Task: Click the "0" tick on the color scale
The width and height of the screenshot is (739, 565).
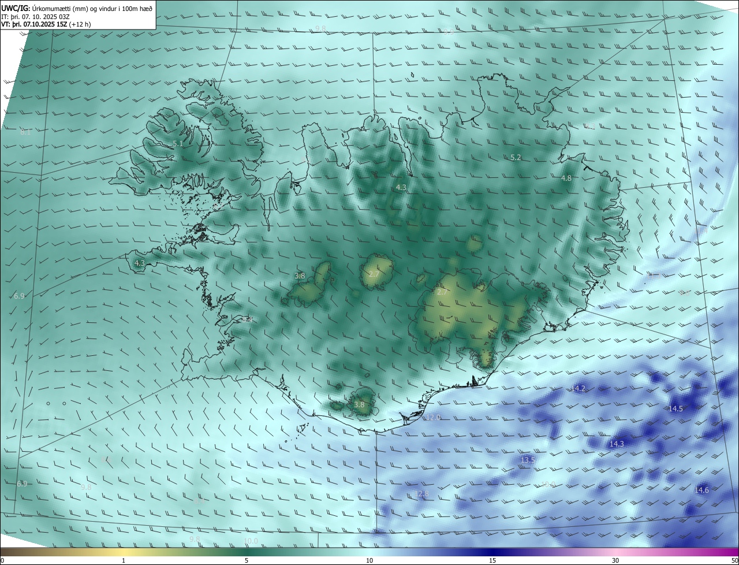Action: click(x=2, y=560)
